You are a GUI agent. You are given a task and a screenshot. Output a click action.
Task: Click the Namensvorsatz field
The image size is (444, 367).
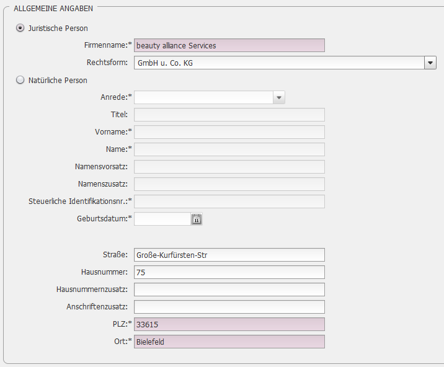click(x=229, y=167)
